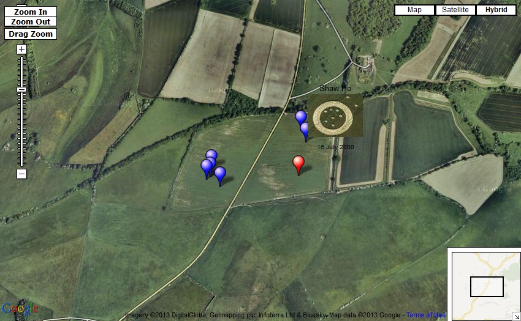
Task: Switch to Satellite view
Action: 455,10
